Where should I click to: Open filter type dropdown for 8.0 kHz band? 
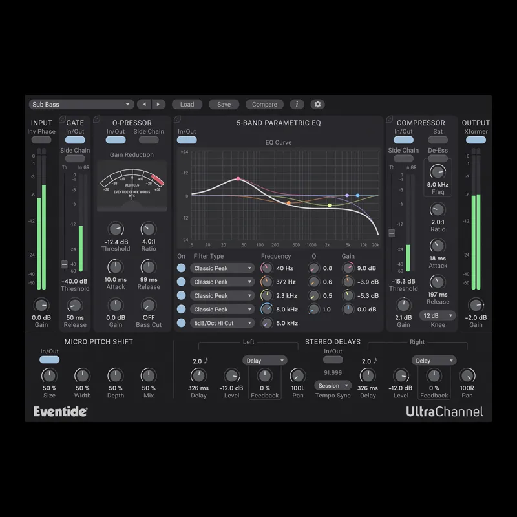[222, 310]
